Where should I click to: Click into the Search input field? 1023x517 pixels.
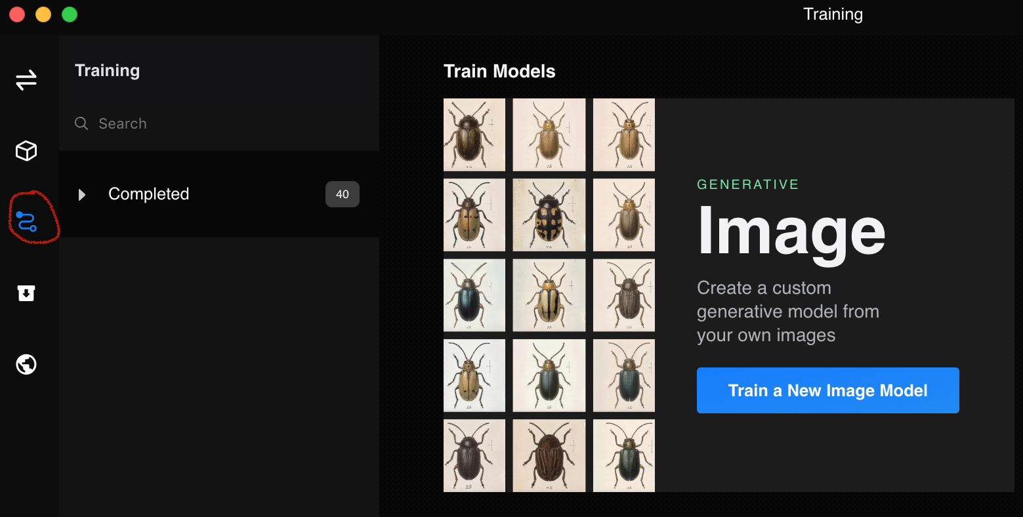tap(219, 123)
